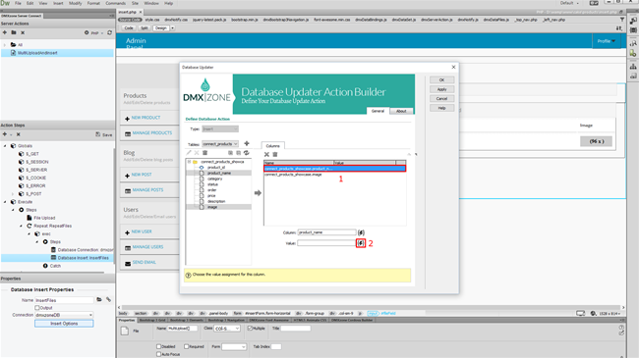639x358 pixels.
Task: Select the image column in the table tree
Action: pos(212,207)
